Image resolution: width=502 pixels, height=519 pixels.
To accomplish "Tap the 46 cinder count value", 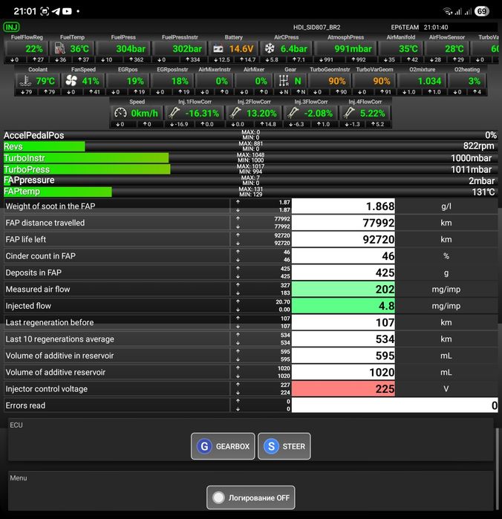I will point(343,256).
